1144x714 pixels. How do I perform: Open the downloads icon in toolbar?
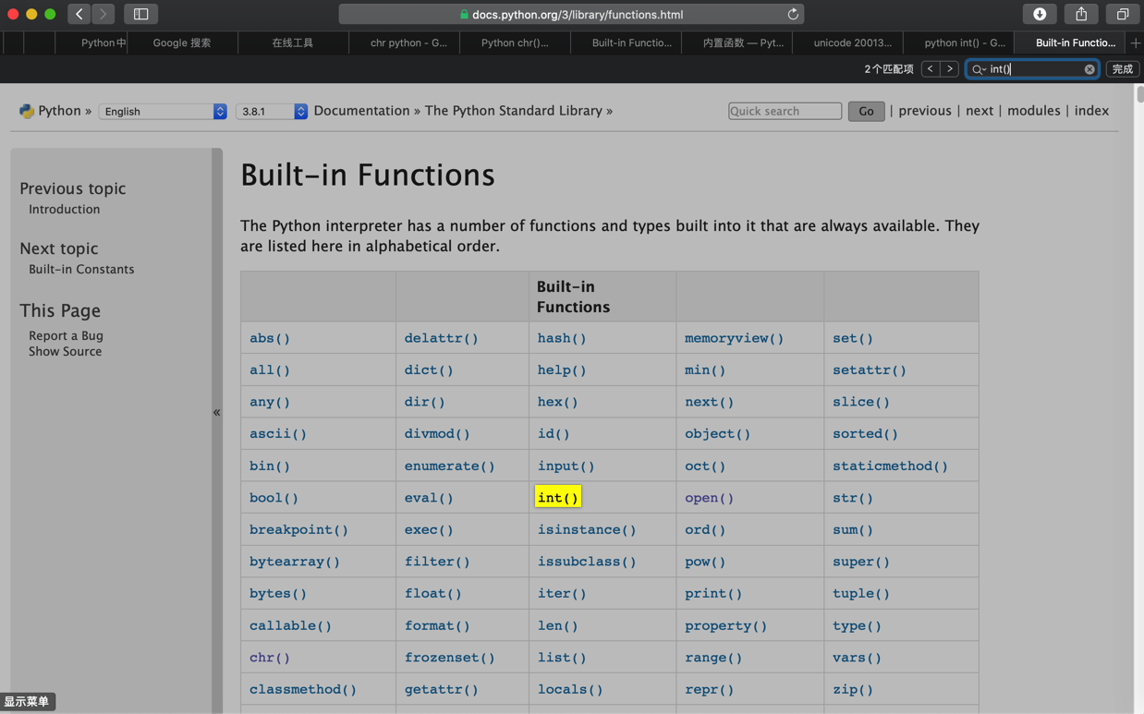(x=1040, y=14)
